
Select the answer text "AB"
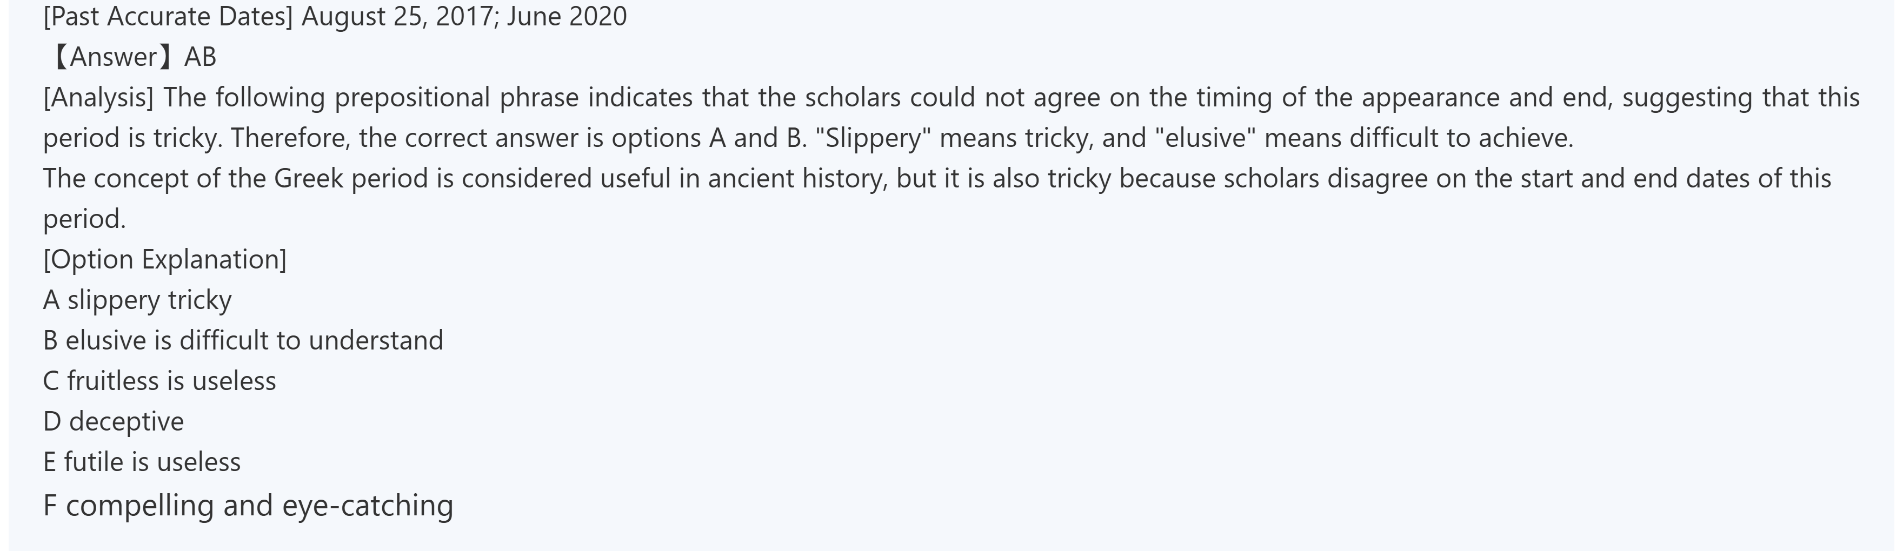(200, 57)
